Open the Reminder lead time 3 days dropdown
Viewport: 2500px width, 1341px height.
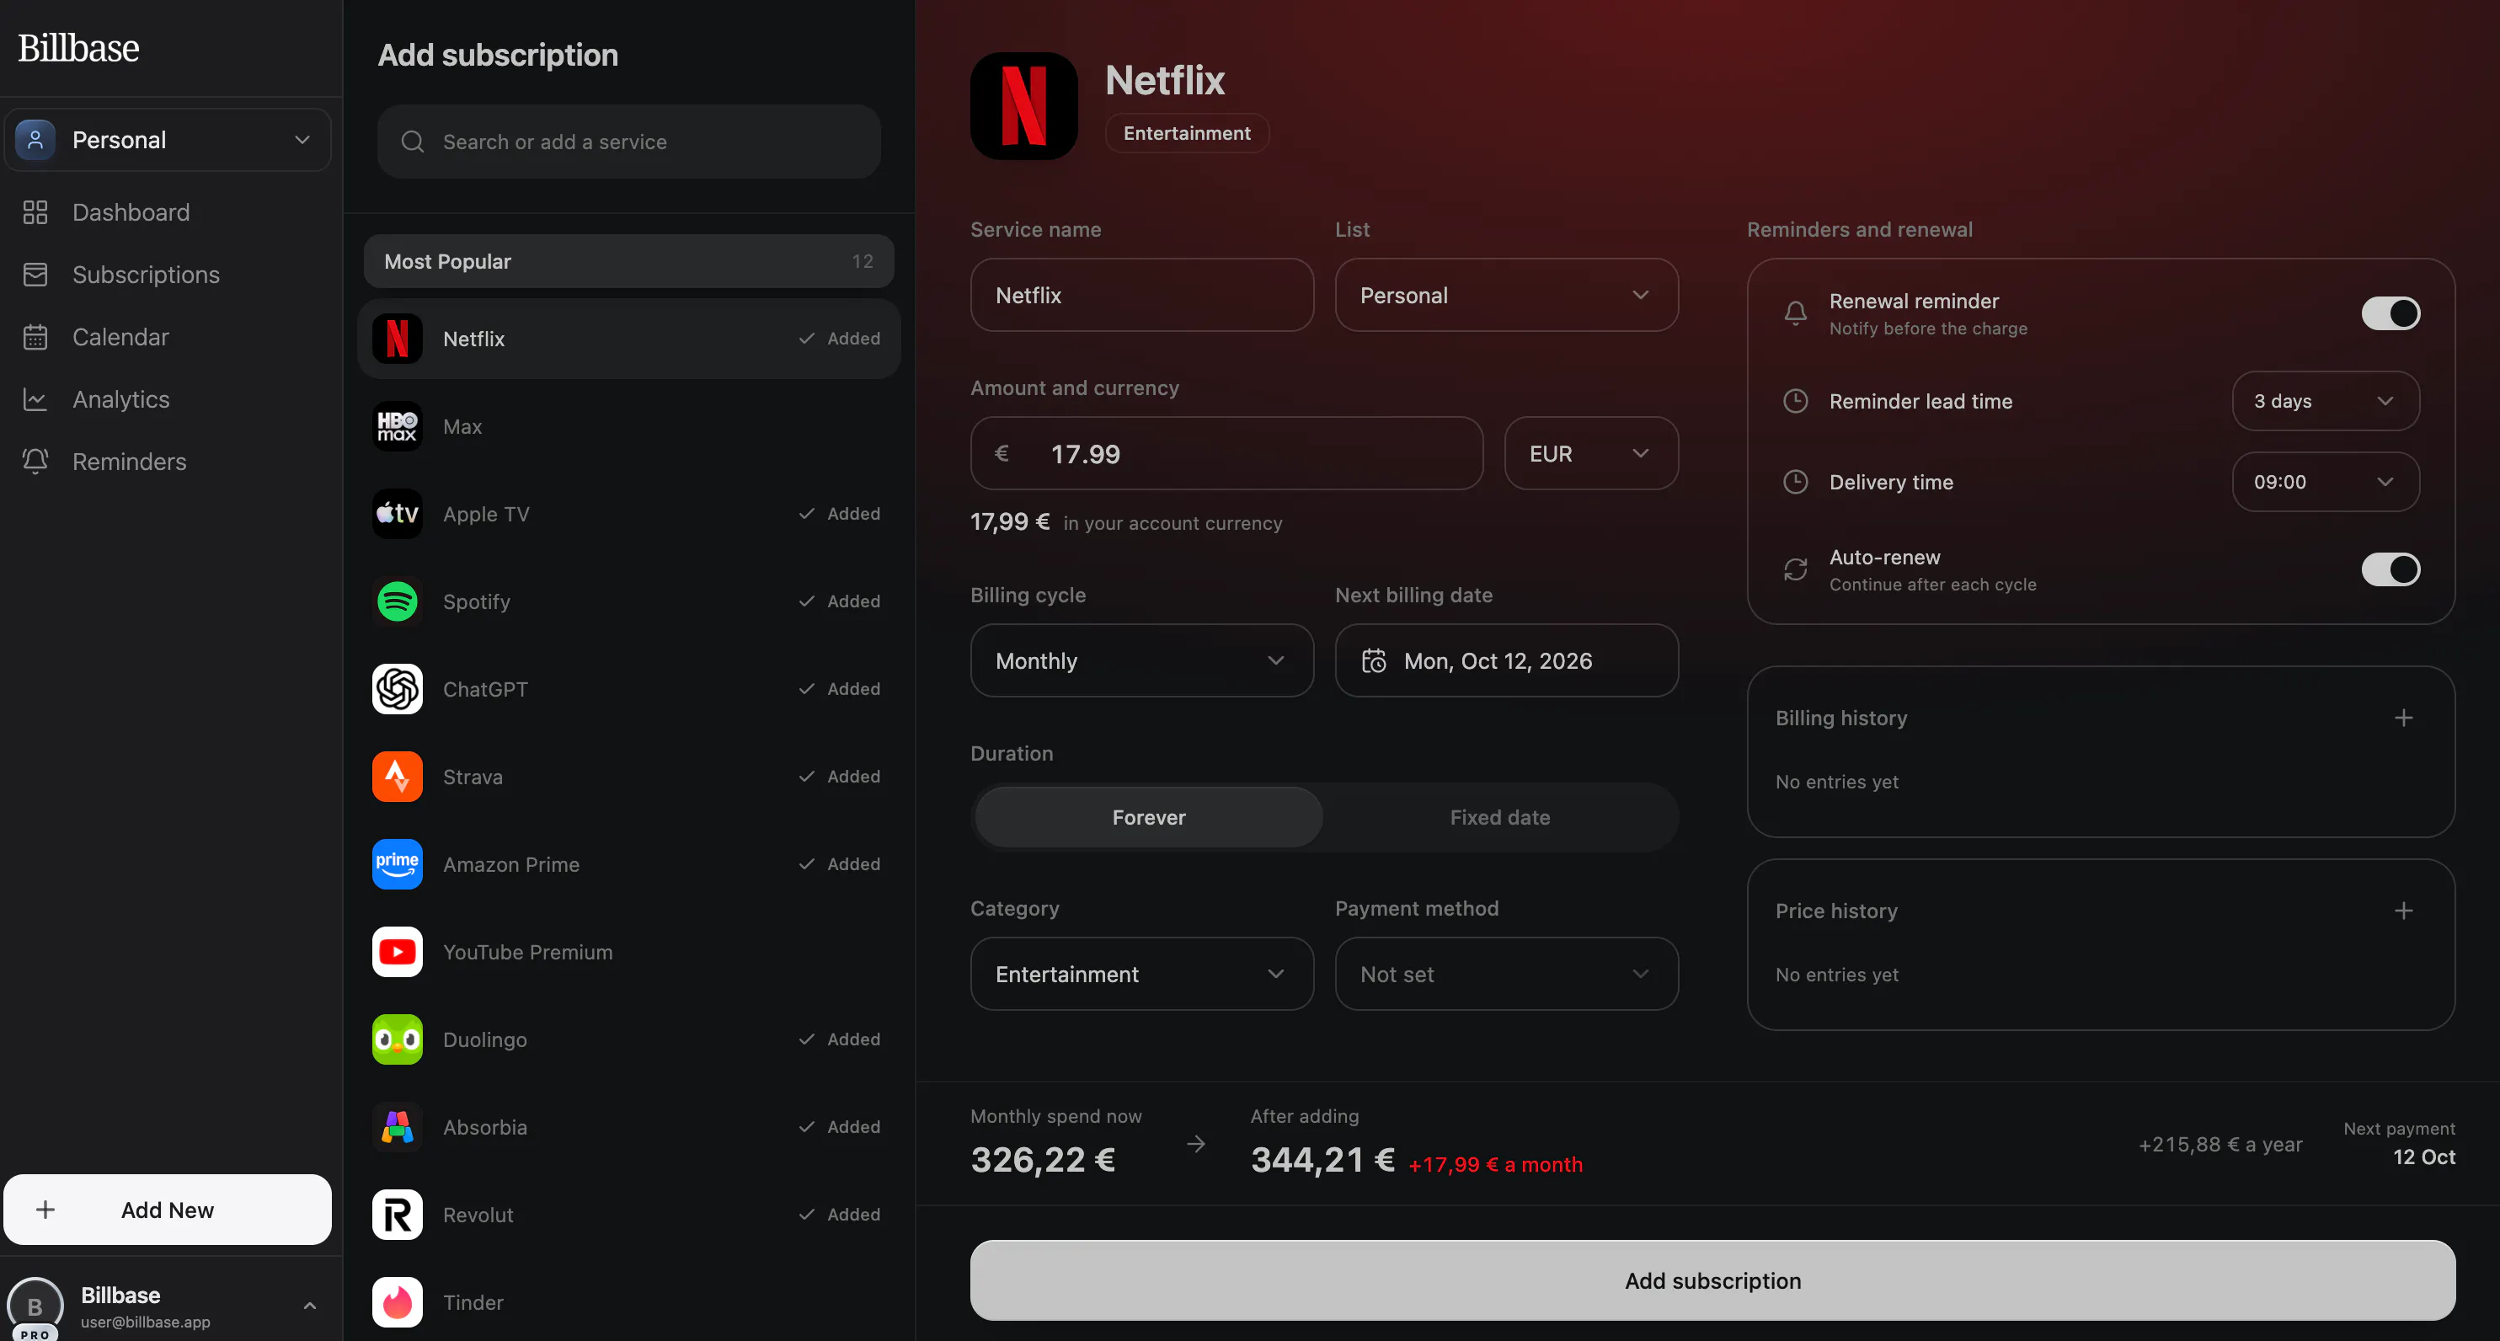tap(2326, 401)
